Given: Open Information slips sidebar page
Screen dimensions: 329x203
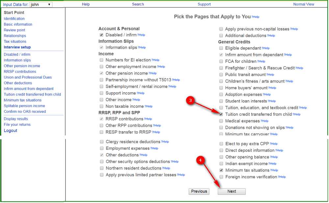Looking at the screenshot, I should pos(17,60).
